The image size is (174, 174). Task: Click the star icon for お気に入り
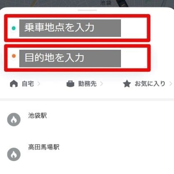click(127, 84)
